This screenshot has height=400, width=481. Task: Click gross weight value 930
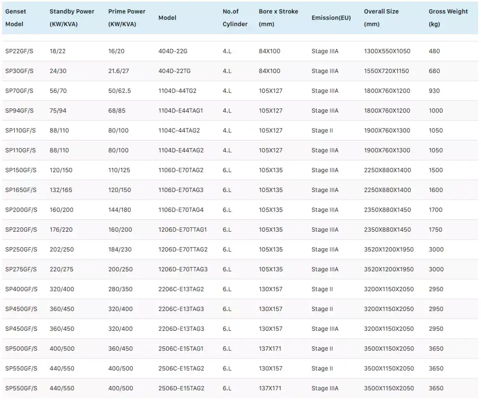(x=434, y=91)
